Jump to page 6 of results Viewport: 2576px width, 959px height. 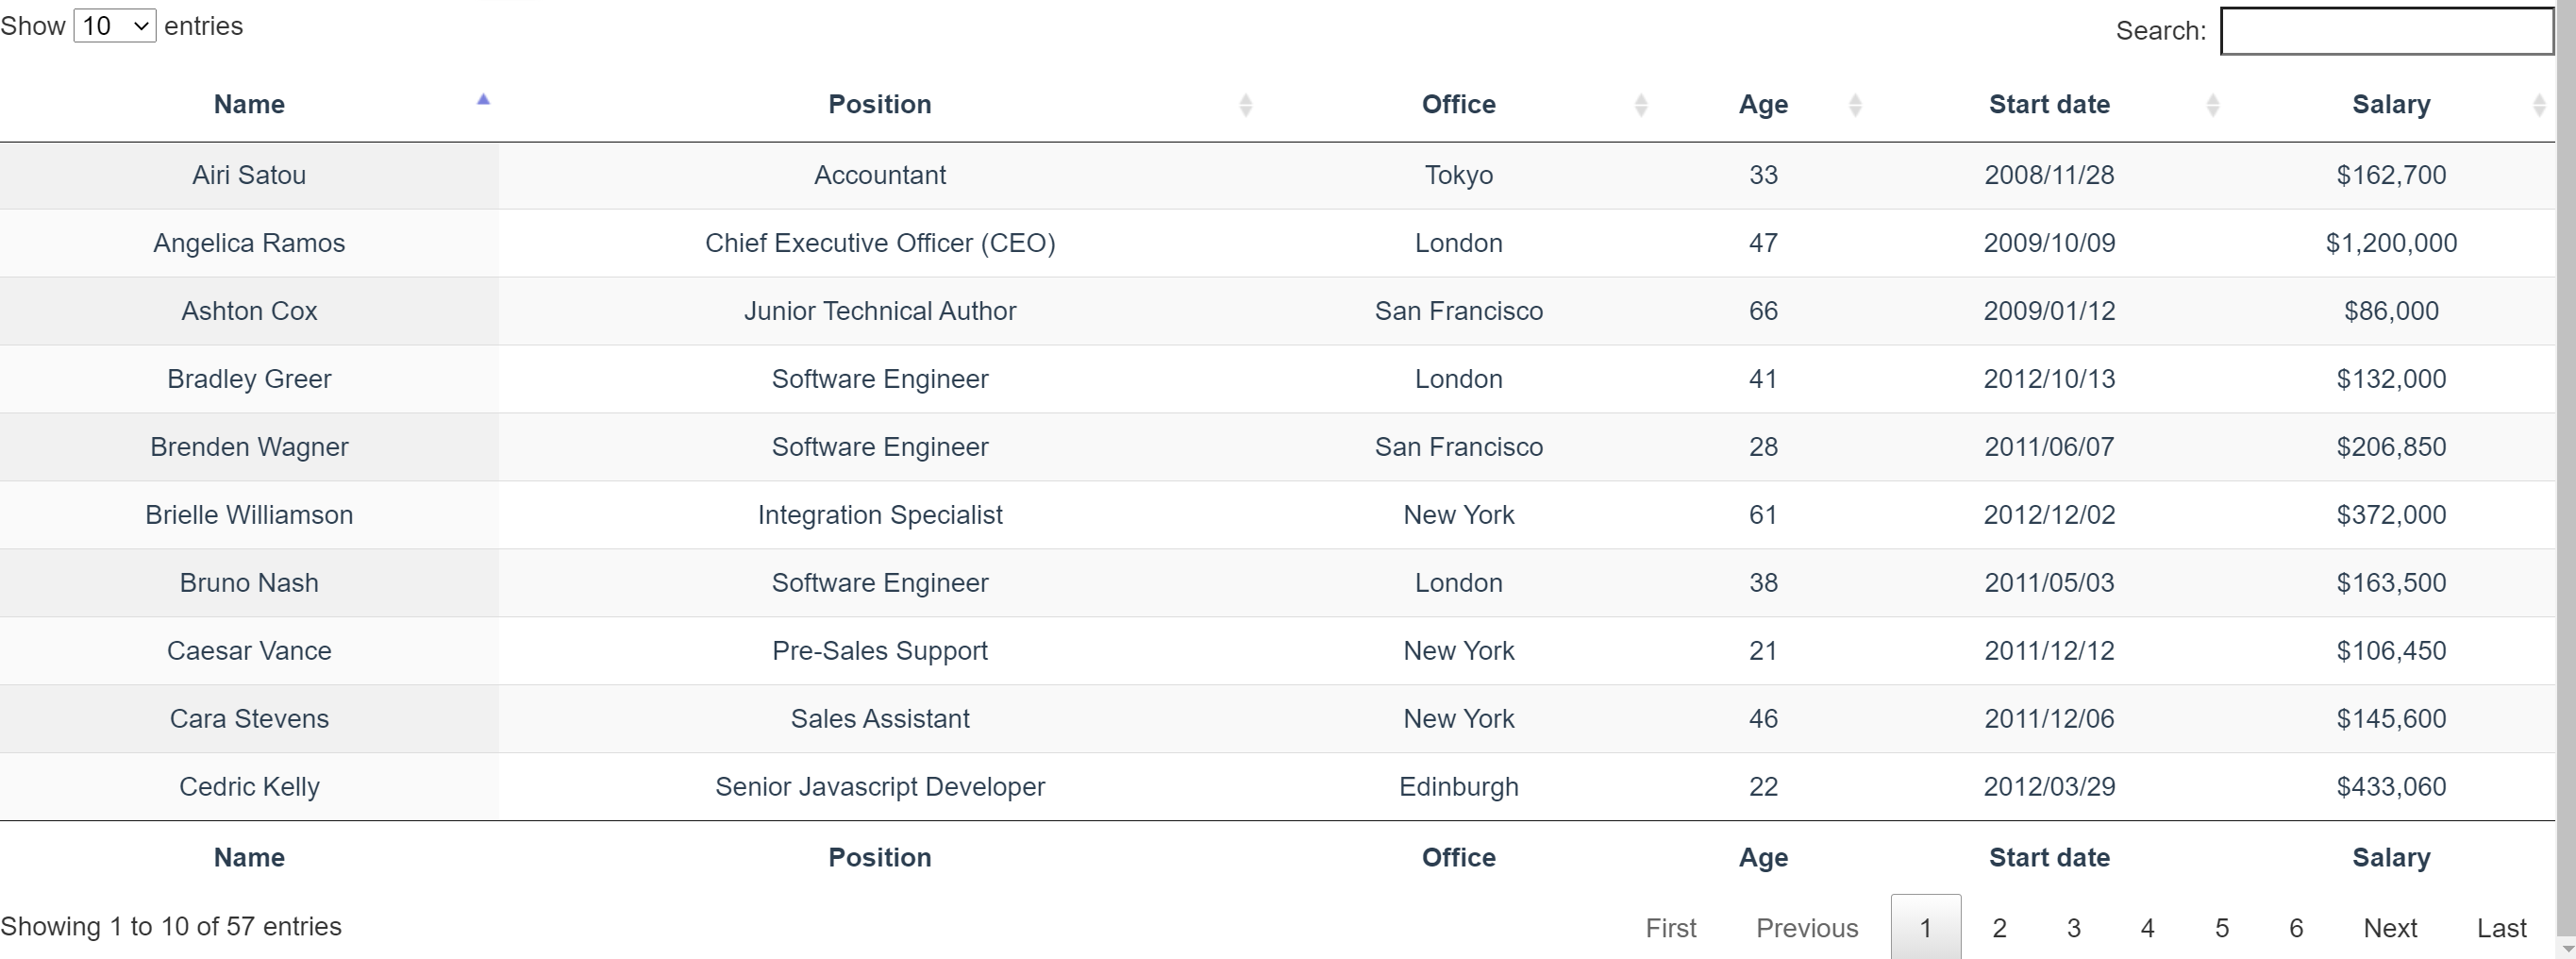pos(2296,928)
